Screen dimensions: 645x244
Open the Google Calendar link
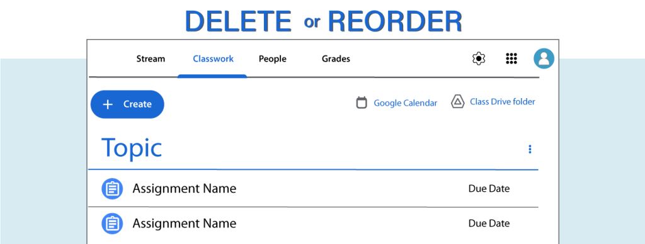click(x=405, y=103)
